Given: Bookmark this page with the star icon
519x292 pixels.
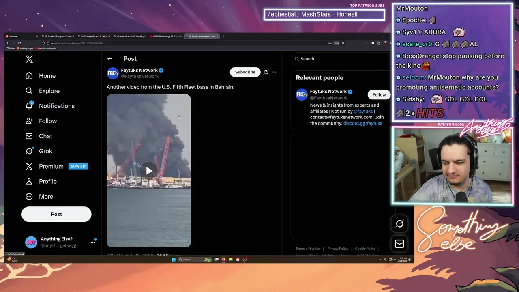Looking at the screenshot, I should pyautogui.click(x=343, y=43).
